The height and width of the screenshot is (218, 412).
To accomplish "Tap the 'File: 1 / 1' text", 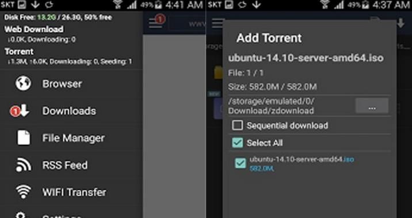I will (x=246, y=73).
